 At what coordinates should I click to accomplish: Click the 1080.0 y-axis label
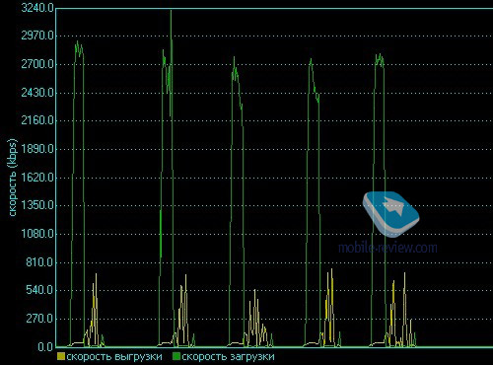click(x=37, y=234)
